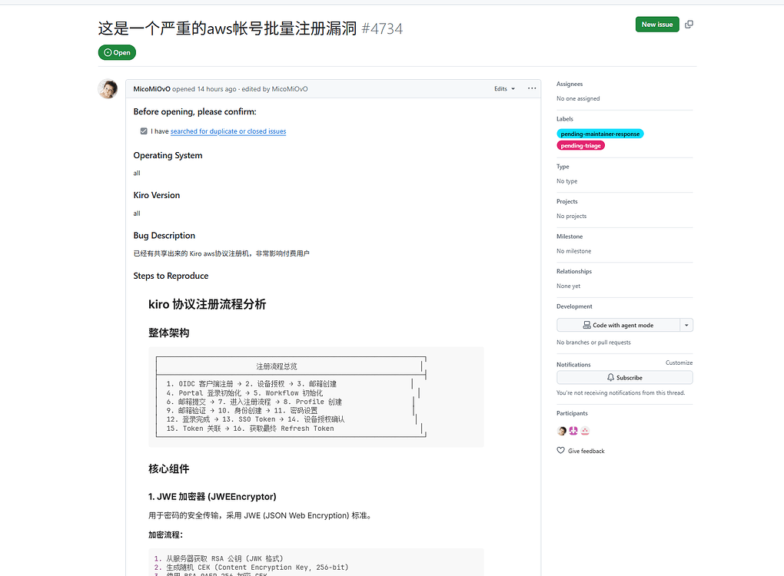
Task: Click the Kiro Version heading
Action: coord(157,195)
